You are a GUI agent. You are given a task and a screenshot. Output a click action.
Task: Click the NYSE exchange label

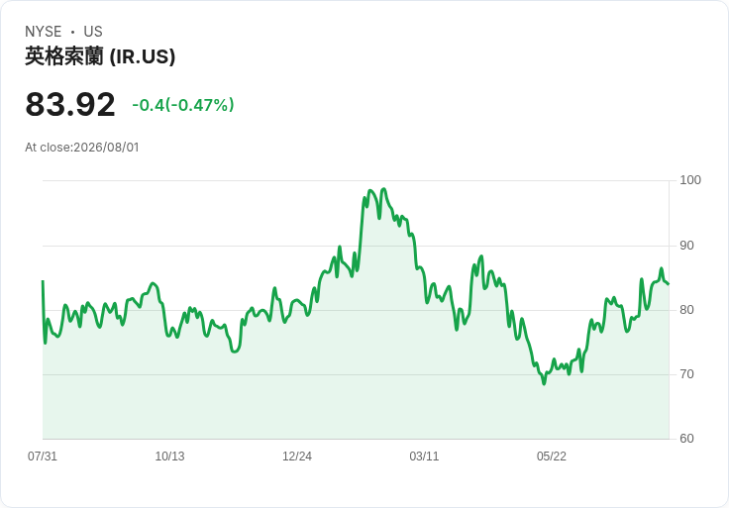point(44,32)
